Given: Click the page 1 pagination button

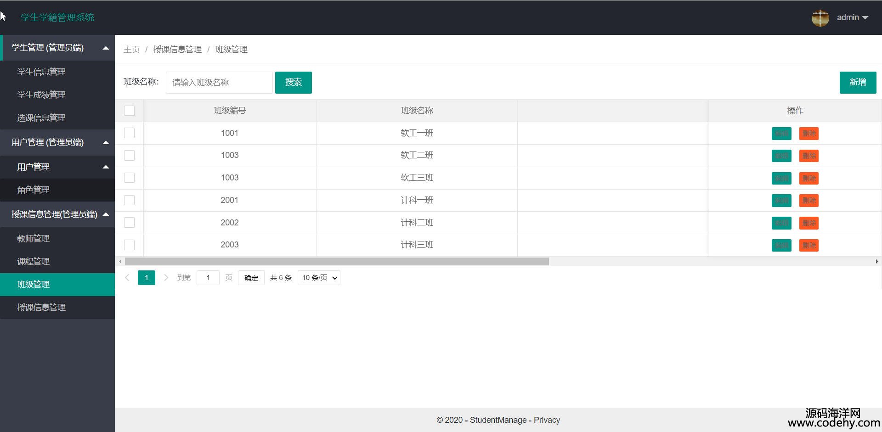Looking at the screenshot, I should (x=147, y=278).
